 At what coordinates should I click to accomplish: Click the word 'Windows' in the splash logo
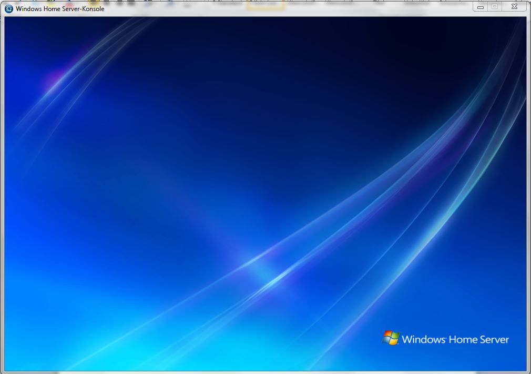tap(424, 339)
